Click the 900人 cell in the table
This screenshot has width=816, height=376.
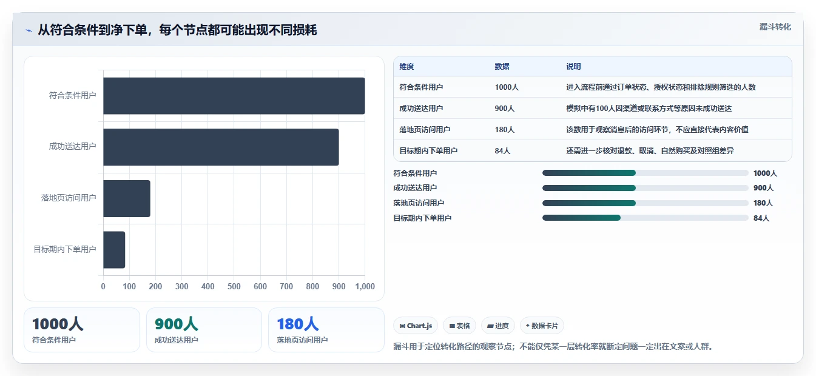(x=505, y=109)
